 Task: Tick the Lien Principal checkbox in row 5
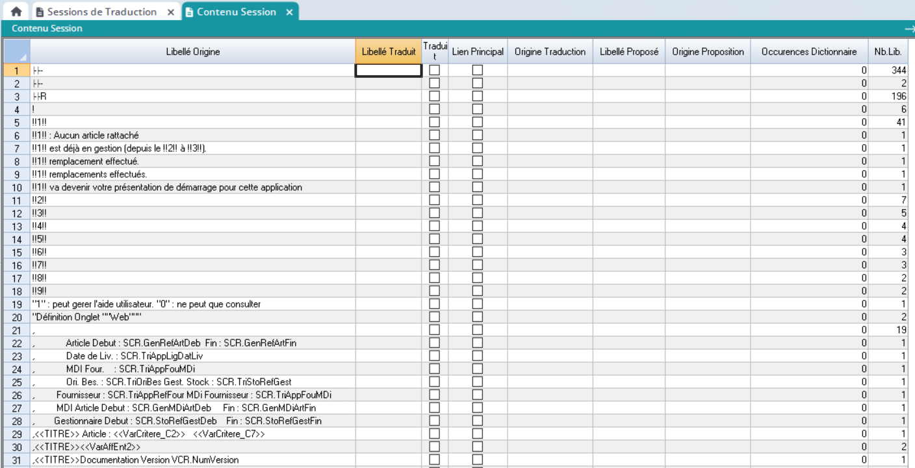pyautogui.click(x=478, y=122)
